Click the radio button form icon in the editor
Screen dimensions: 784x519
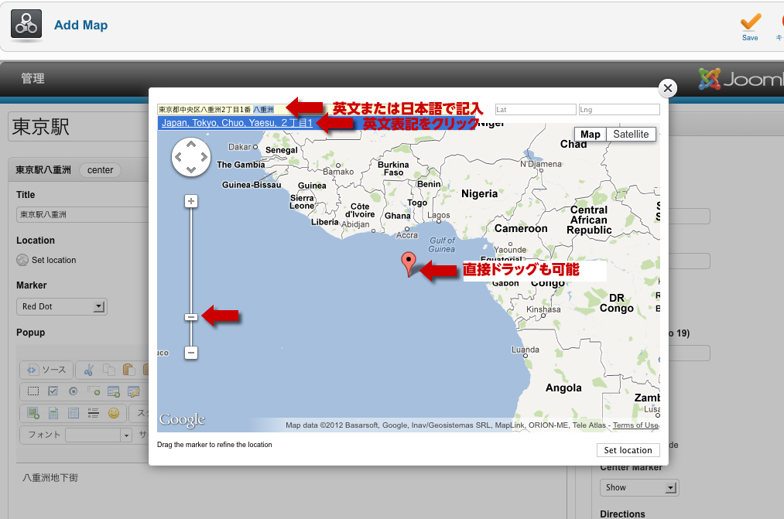(74, 391)
